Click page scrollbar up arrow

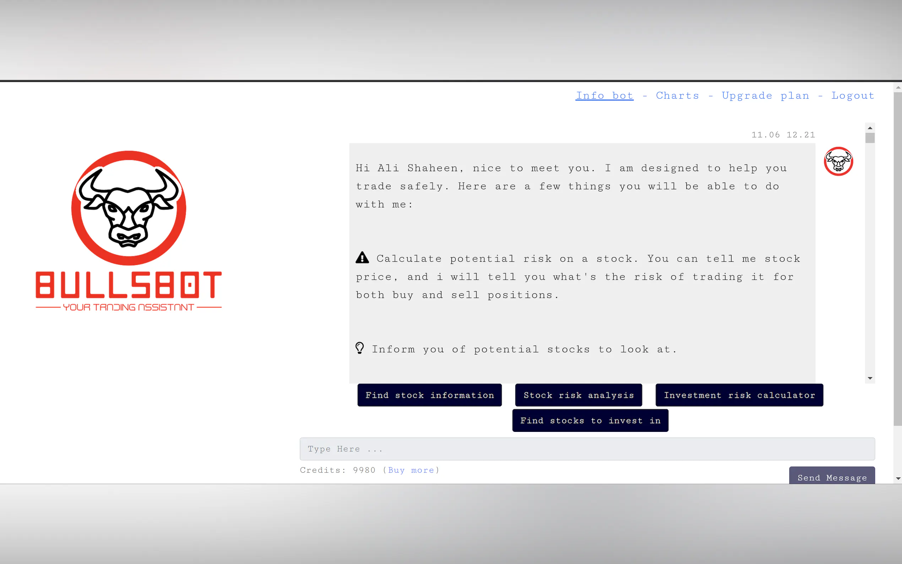898,88
